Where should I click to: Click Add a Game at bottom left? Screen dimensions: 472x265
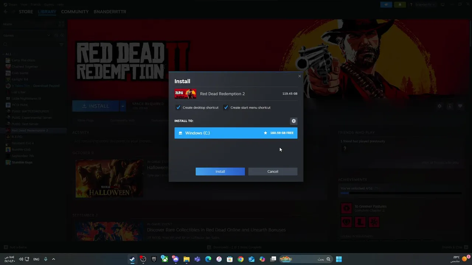coord(15,247)
